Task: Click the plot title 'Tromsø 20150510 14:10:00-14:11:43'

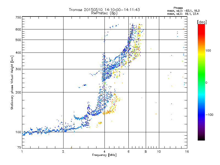Action: pos(105,10)
